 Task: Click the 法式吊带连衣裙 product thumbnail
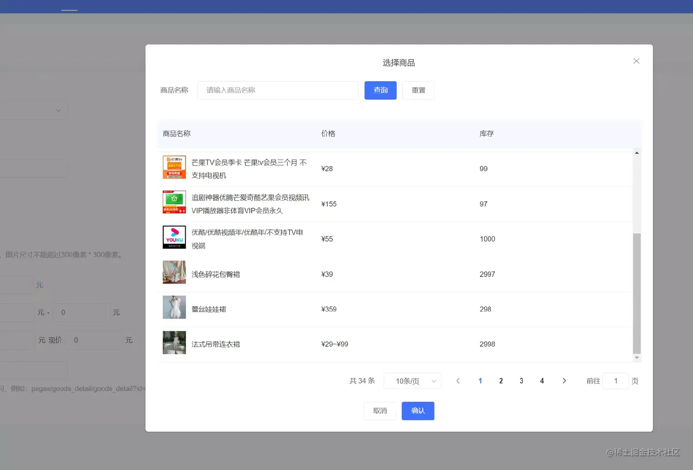pos(174,343)
